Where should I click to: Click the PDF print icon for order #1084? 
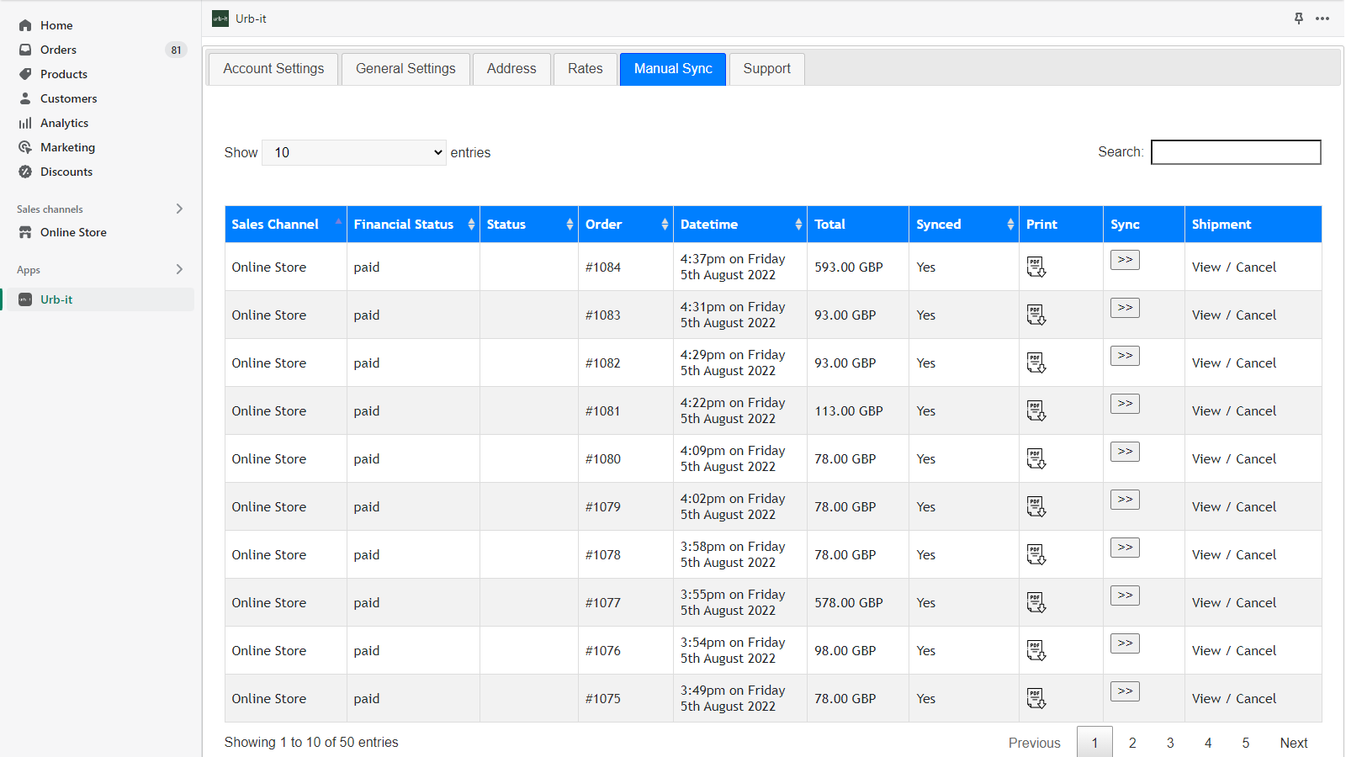pos(1036,267)
